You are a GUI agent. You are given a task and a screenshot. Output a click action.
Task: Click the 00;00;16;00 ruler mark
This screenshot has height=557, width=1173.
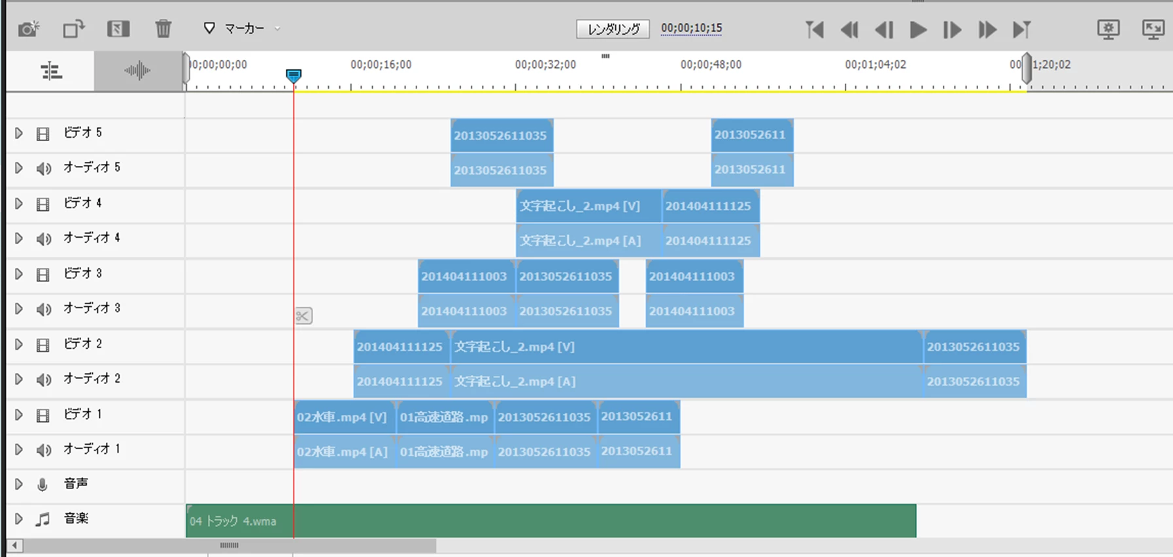click(381, 65)
